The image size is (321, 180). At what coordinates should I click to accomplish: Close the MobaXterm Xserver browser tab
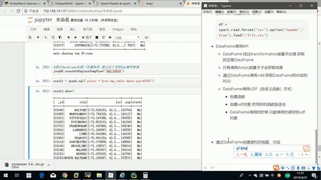pos(45,3)
